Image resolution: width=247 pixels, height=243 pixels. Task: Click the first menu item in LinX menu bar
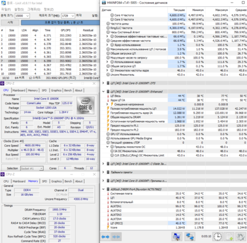click(6, 9)
